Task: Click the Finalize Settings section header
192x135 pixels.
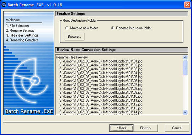Action: [x=122, y=13]
